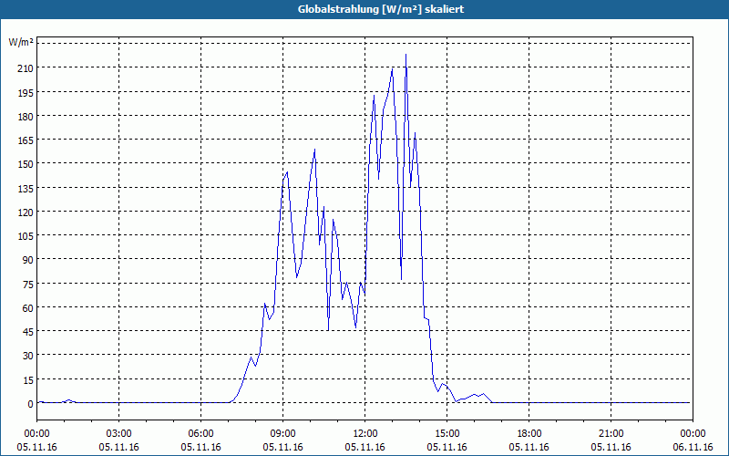729x456 pixels.
Task: Click the 03:00 time axis label
Action: 119,434
